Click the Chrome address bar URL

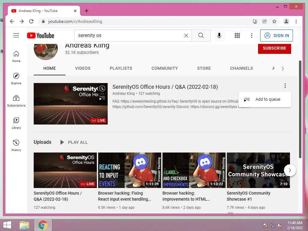75,21
